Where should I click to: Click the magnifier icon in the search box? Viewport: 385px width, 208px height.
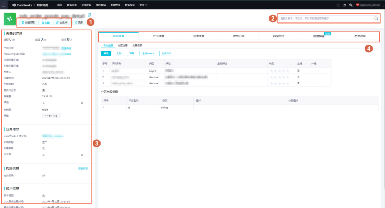point(376,18)
